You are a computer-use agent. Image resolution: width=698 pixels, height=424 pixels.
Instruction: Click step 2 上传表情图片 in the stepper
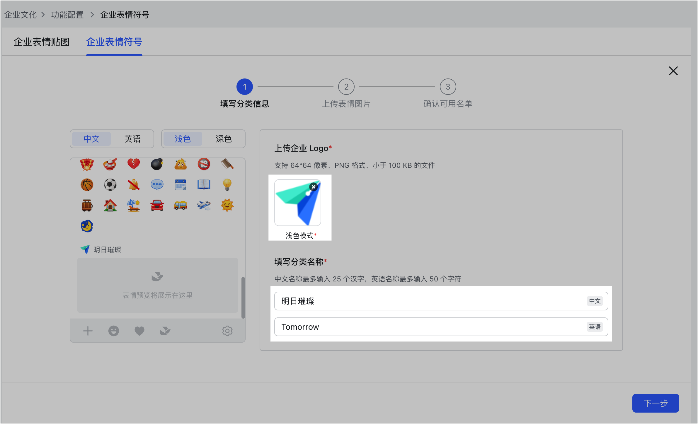(x=346, y=87)
